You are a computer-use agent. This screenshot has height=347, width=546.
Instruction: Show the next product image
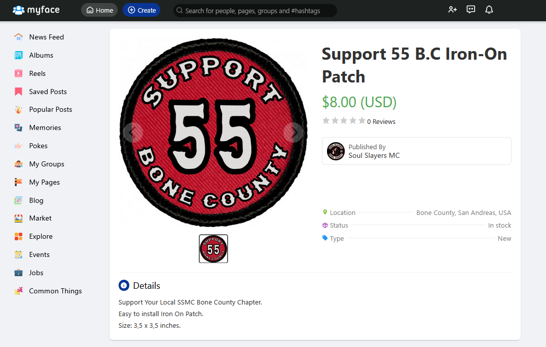(x=293, y=133)
